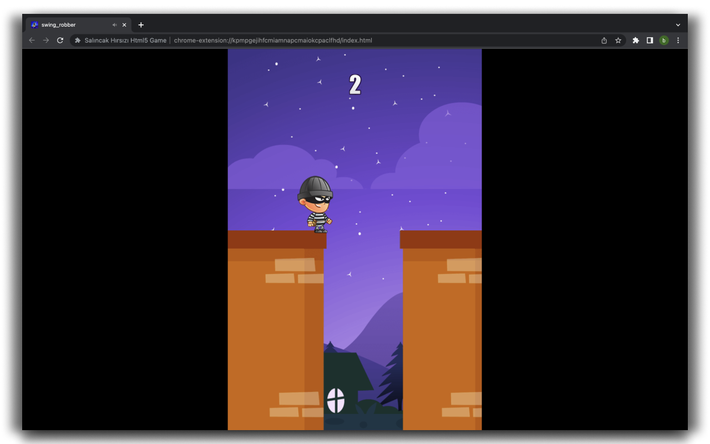Click the Salıncak Hırsızı Html5 Game title text
Viewport: 710px width, 444px height.
coord(125,40)
